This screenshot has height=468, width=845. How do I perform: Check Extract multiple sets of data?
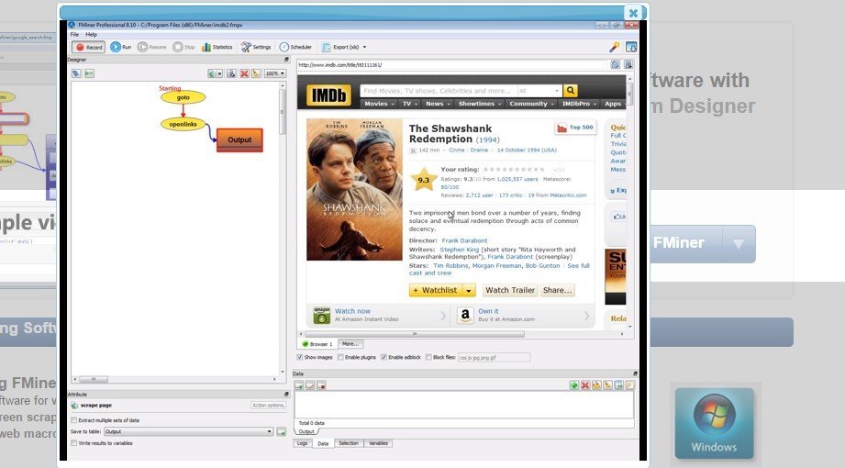click(75, 420)
